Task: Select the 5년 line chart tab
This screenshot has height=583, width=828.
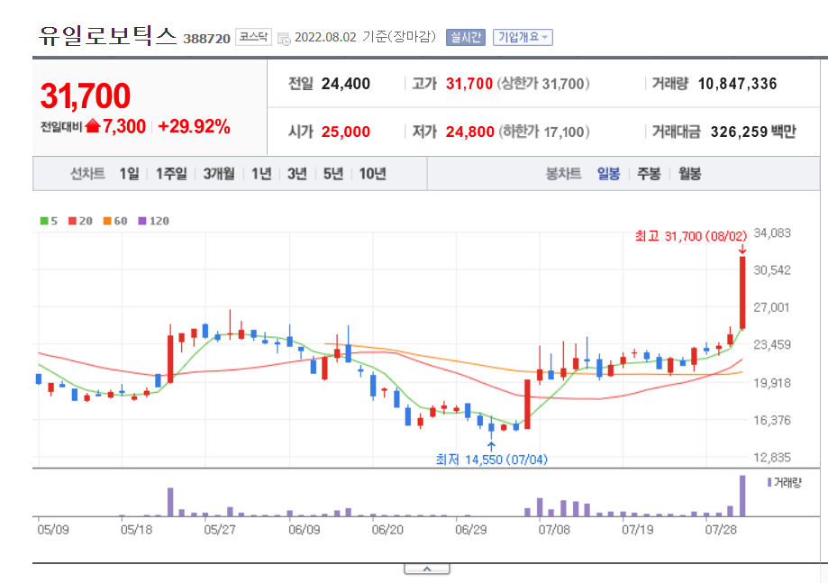Action: pos(333,173)
